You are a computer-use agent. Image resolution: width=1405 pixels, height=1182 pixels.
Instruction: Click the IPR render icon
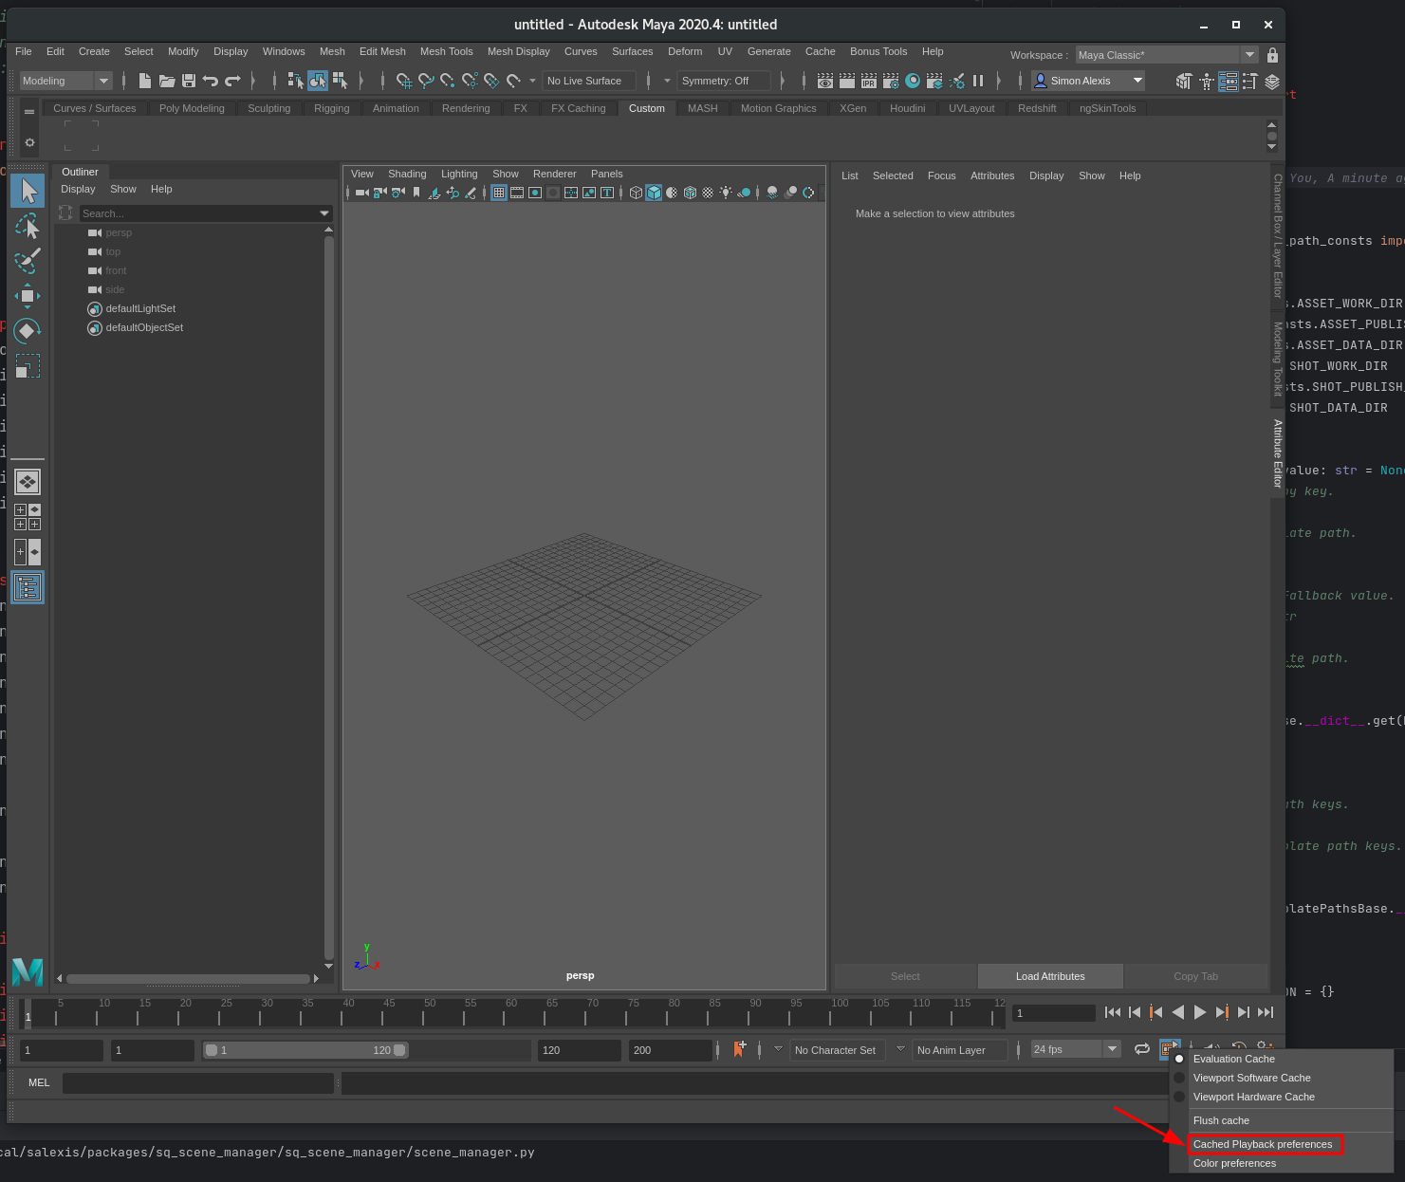click(x=869, y=81)
